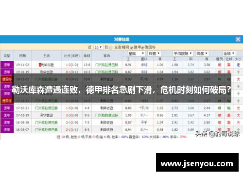Screen dimensions: 243x176
Task: Click the 半球 handicap in the 19-11-02 row
Action: [144, 65]
